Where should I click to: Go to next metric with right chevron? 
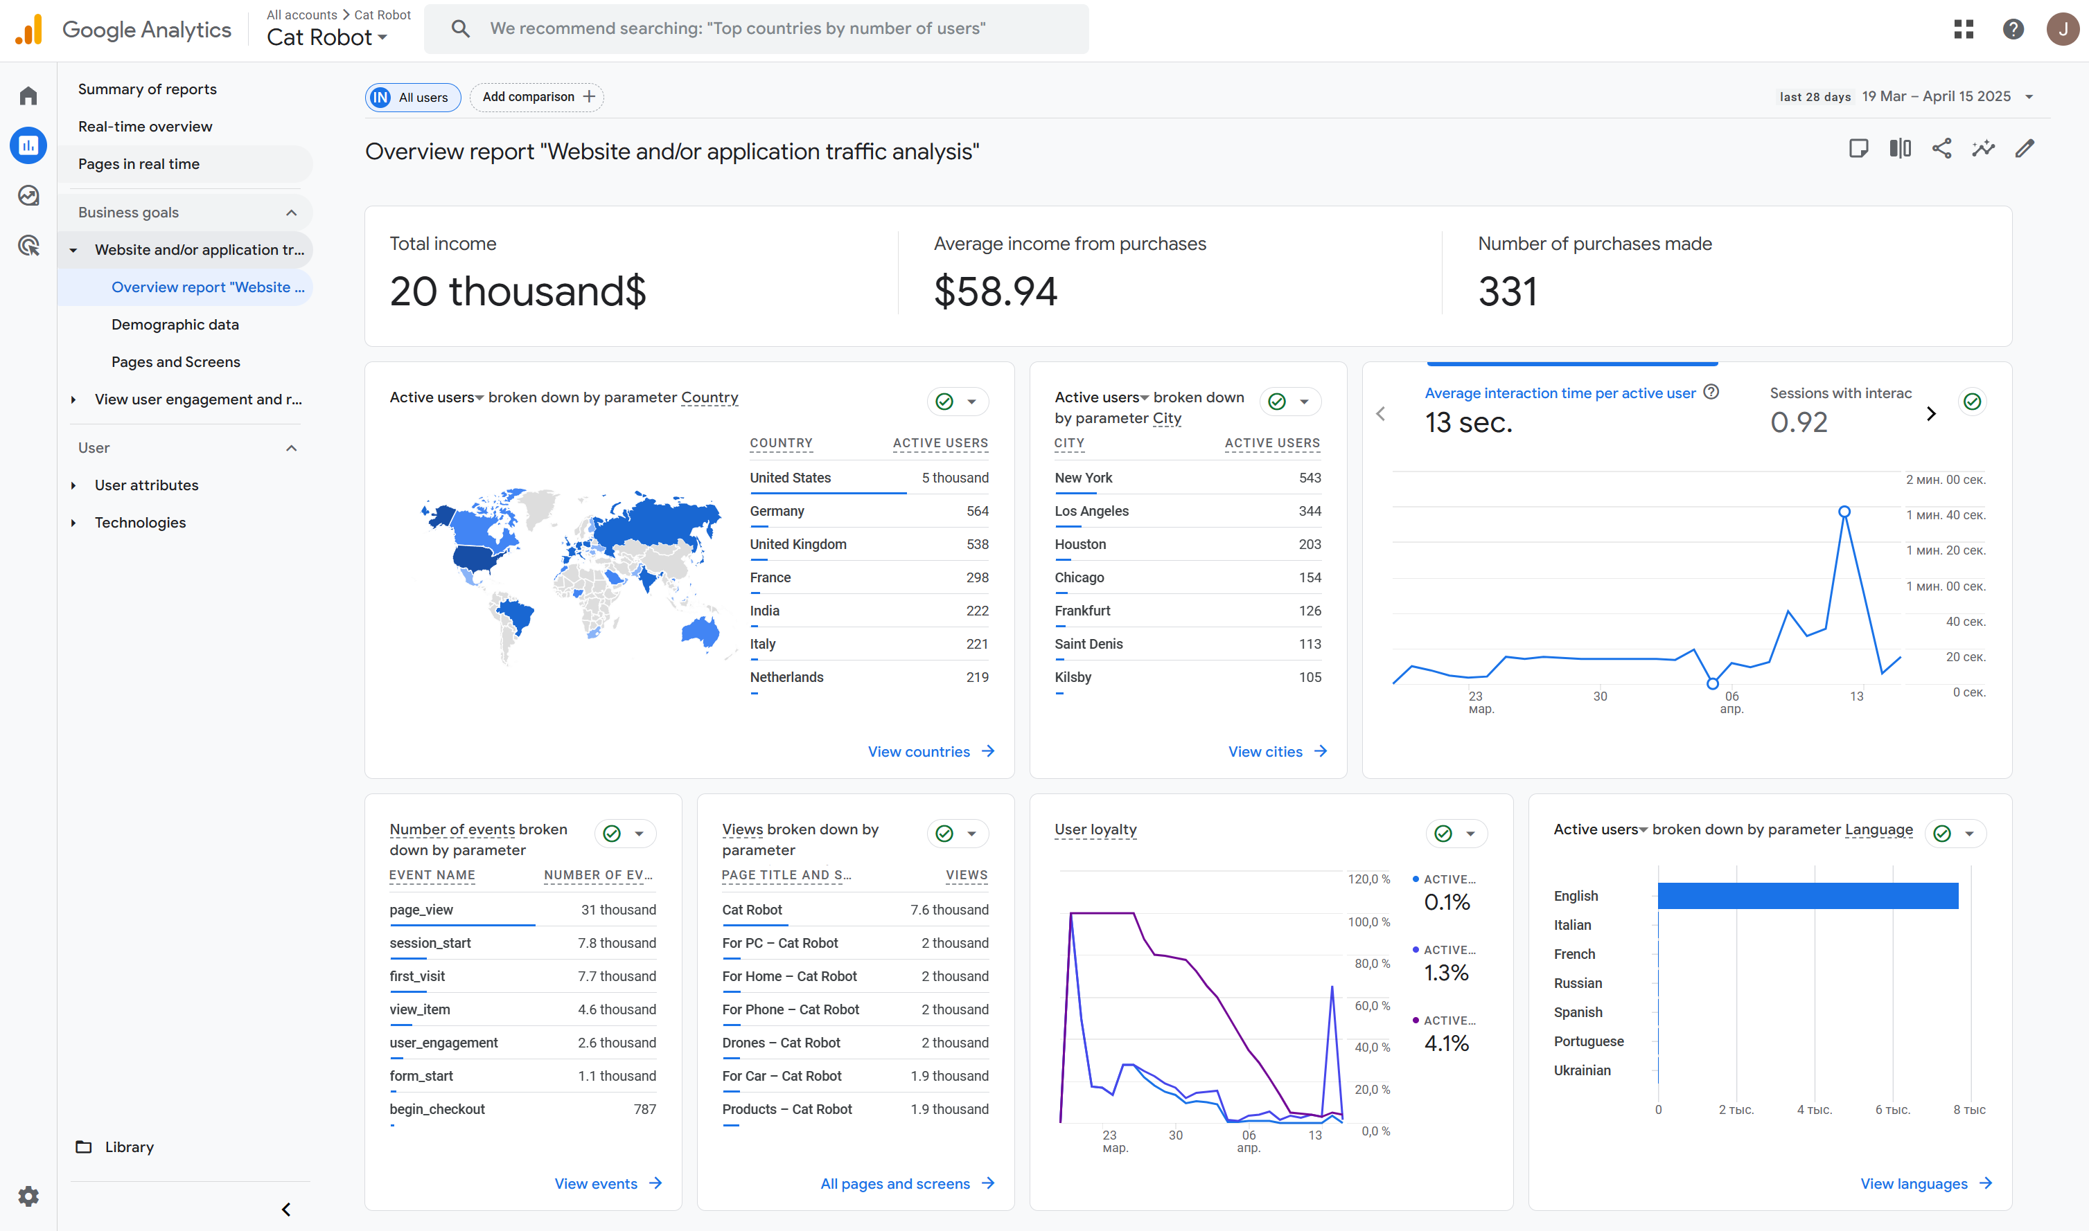pyautogui.click(x=1931, y=413)
